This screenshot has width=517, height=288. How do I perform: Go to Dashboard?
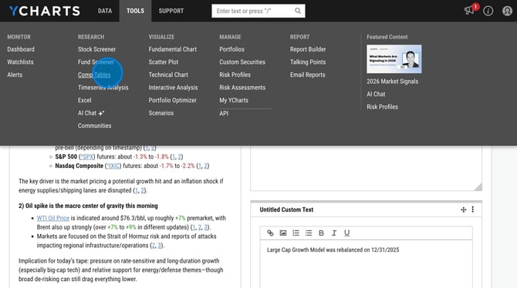pos(21,49)
